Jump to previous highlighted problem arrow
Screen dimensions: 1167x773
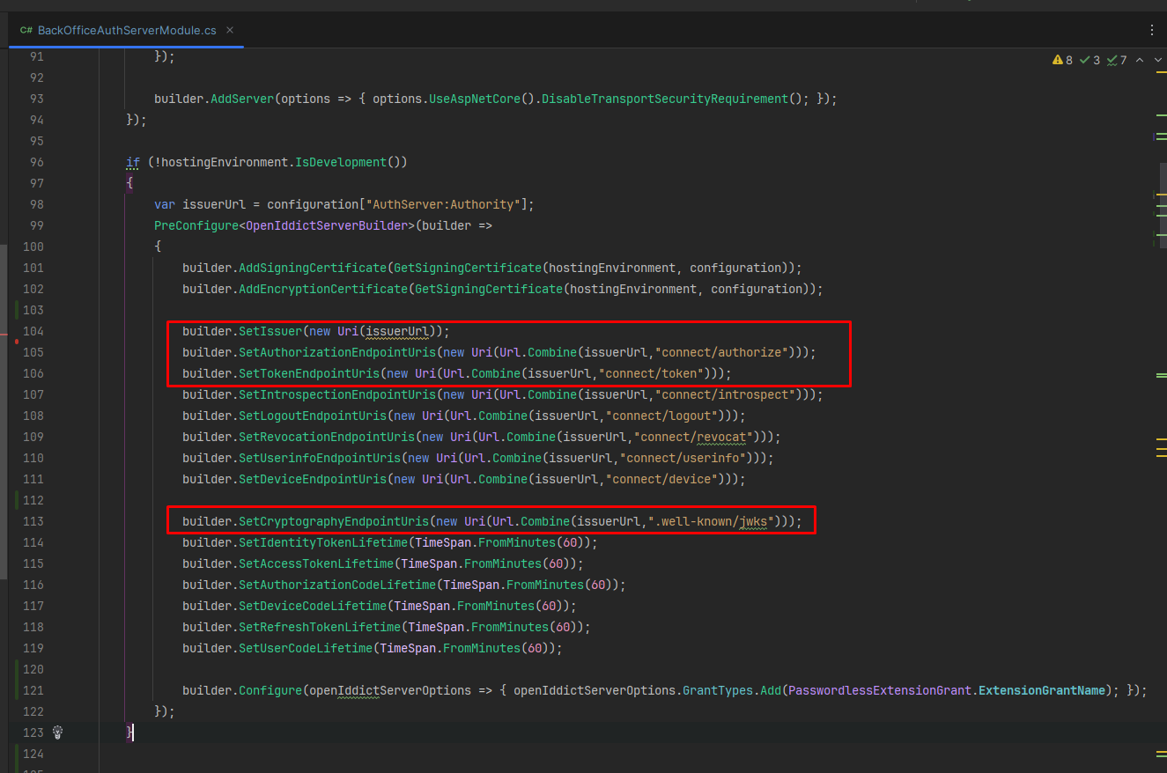[x=1139, y=60]
